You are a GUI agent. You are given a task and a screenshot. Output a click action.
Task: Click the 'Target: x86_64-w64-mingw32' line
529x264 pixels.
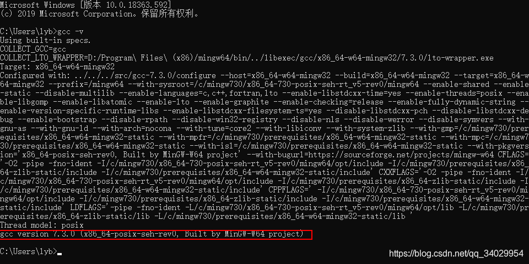coord(57,67)
